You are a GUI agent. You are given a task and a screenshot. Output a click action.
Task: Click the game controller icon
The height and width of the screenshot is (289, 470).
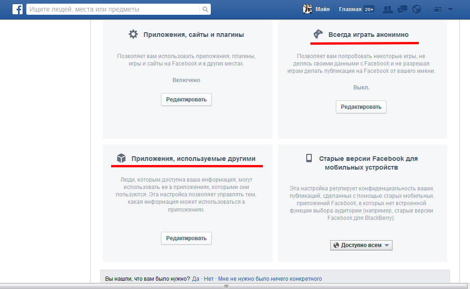pyautogui.click(x=318, y=34)
